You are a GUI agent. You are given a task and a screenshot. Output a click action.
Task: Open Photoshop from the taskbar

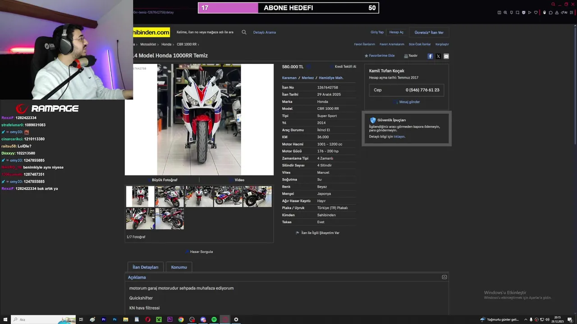tap(114, 319)
